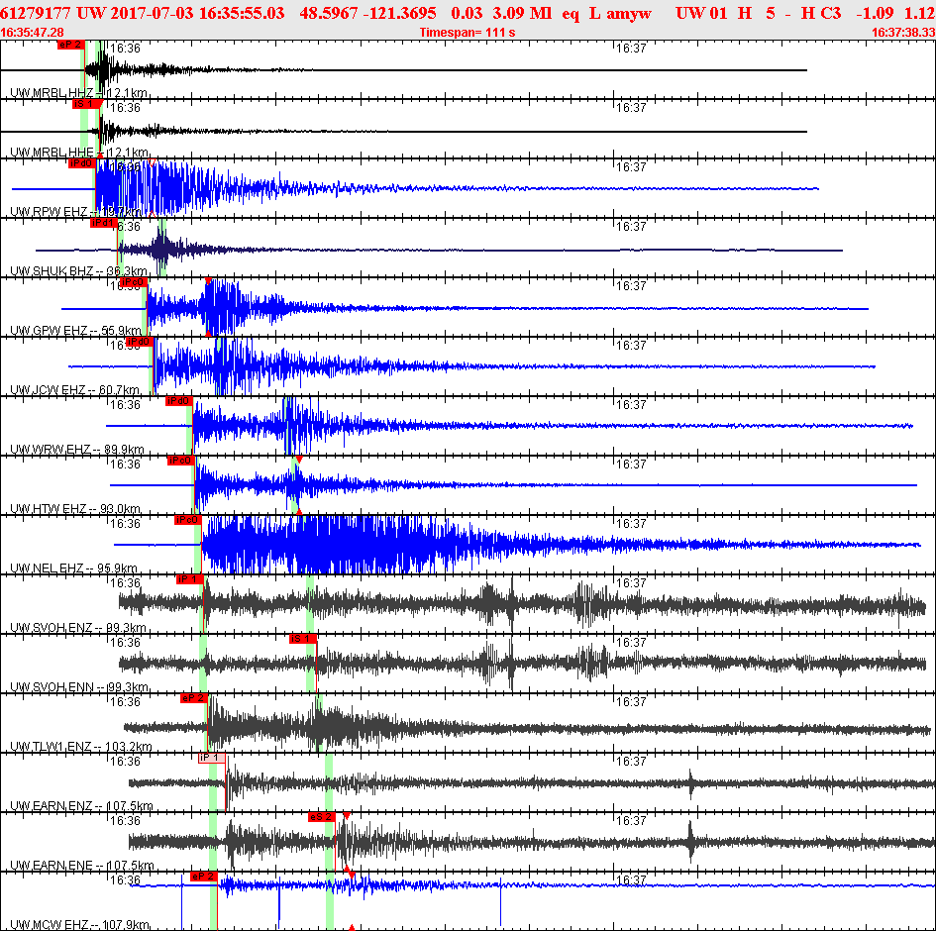This screenshot has width=936, height=931.
Task: Click the iPd0 pick flag on WRW EHZ
Action: (178, 401)
